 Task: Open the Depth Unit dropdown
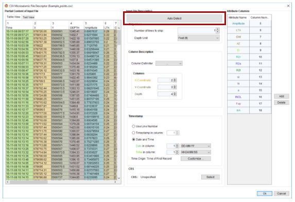pyautogui.click(x=199, y=38)
